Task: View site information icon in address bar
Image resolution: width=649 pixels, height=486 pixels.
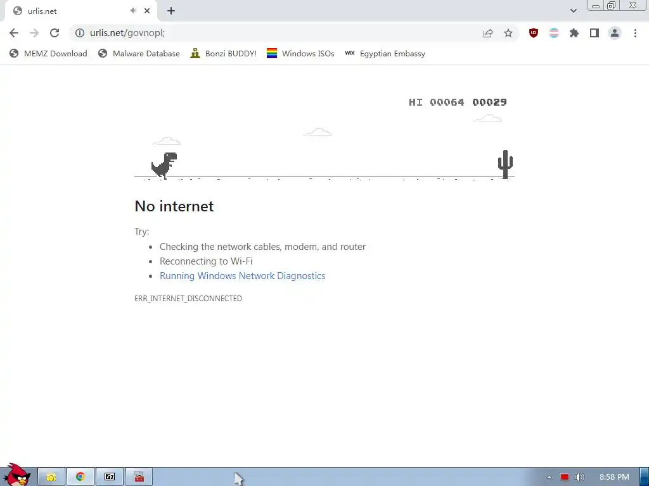Action: [x=80, y=33]
